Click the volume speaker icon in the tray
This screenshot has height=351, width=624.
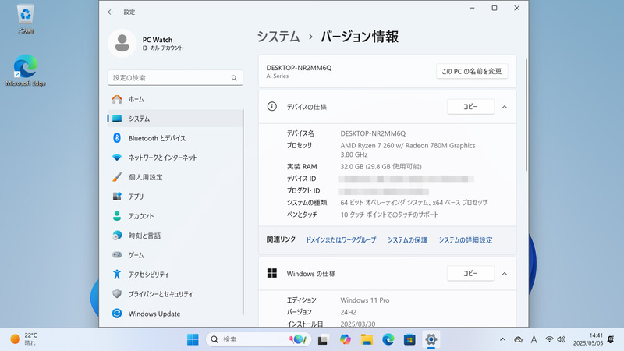[x=561, y=339]
